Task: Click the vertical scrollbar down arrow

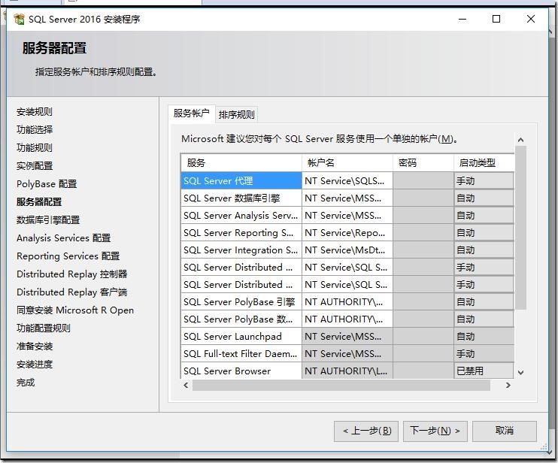Action: click(x=520, y=372)
